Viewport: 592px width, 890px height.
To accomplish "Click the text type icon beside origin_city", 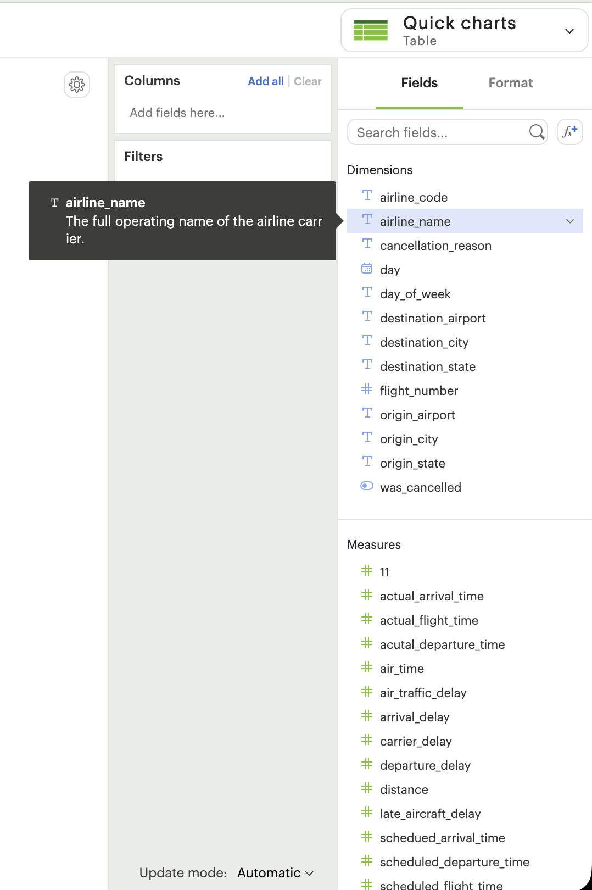I will point(367,438).
